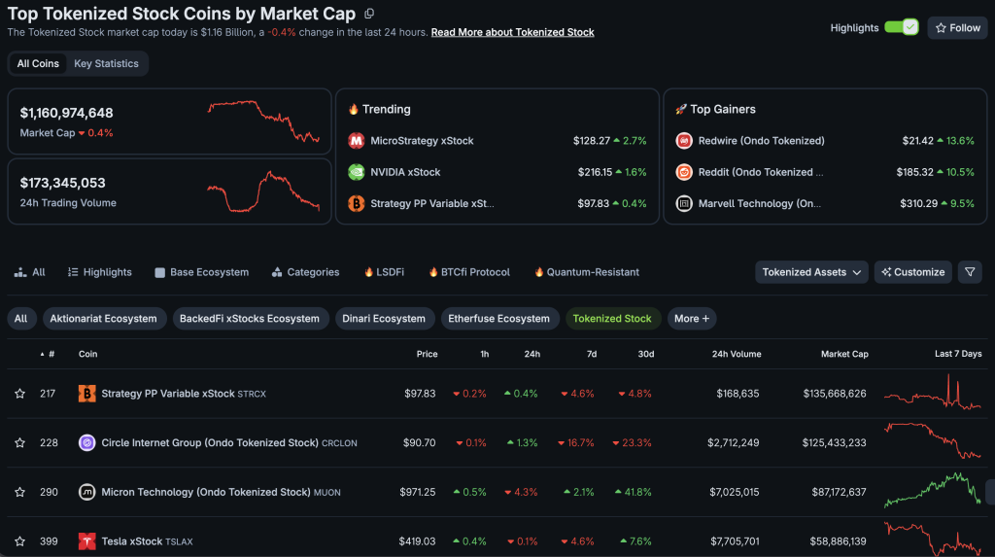
Task: Select the BackedFi xStocks Ecosystem chip
Action: (250, 319)
